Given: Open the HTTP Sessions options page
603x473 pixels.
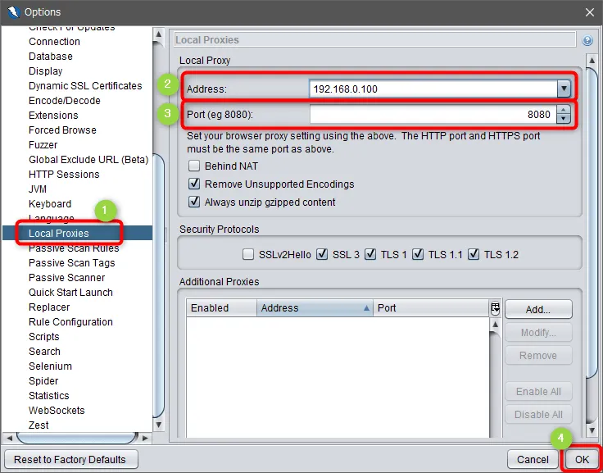Looking at the screenshot, I should tap(64, 175).
